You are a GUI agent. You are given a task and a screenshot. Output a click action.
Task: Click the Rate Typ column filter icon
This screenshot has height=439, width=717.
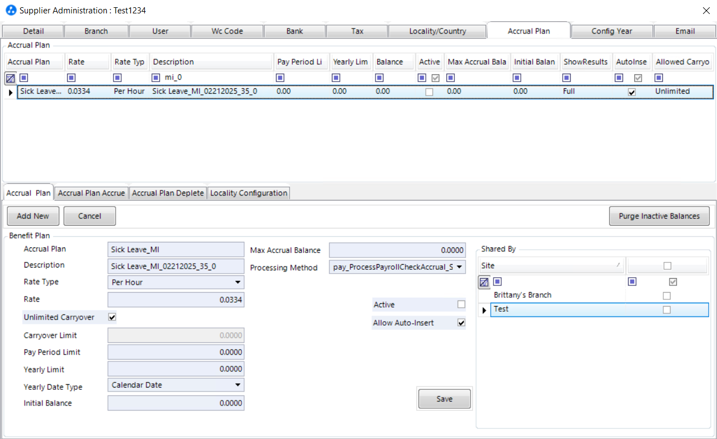point(117,78)
